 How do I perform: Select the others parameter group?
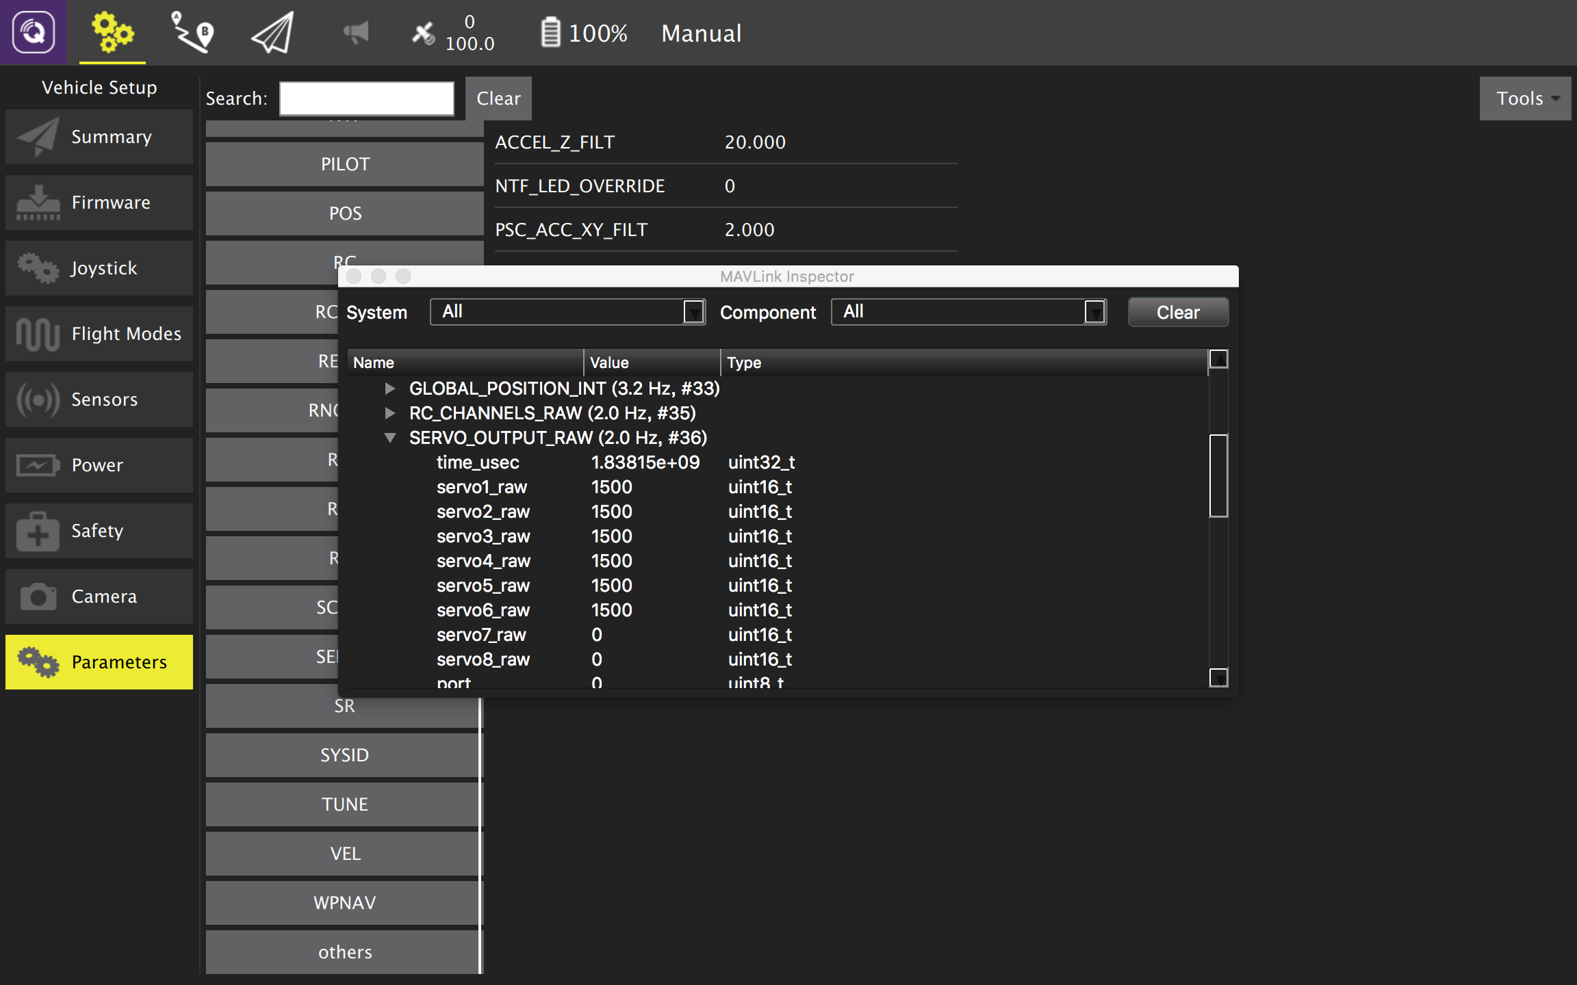pyautogui.click(x=344, y=952)
